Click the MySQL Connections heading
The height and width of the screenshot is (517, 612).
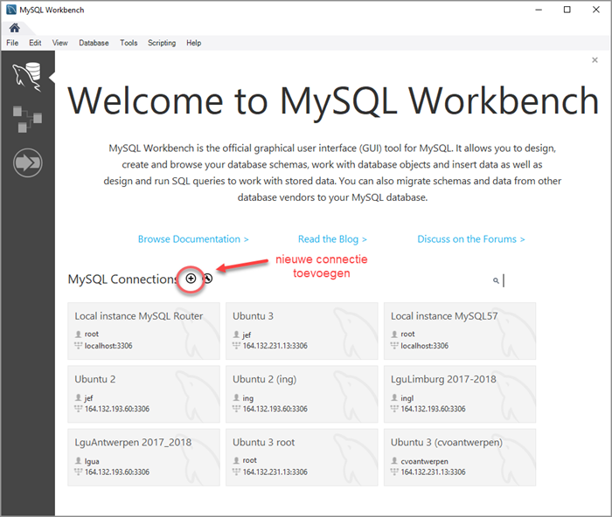123,279
